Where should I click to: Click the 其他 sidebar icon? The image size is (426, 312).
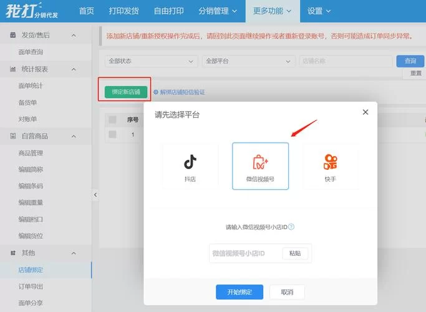pyautogui.click(x=12, y=253)
